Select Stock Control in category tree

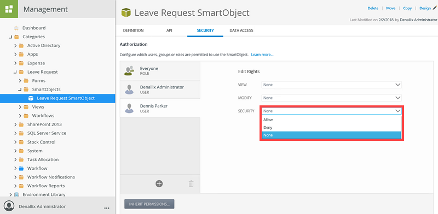click(x=42, y=142)
